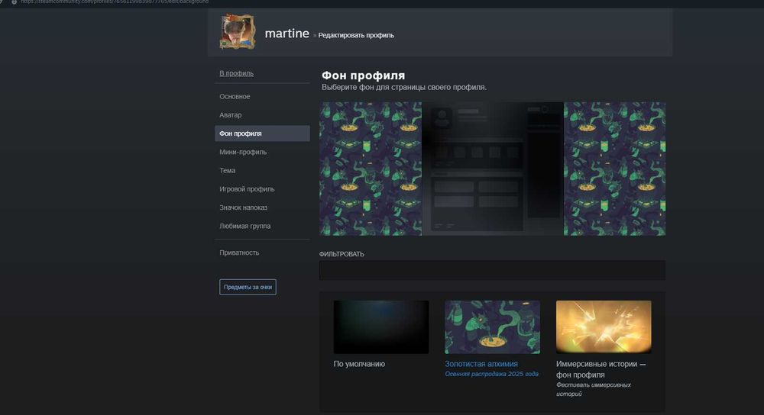
Task: Open the martine profile name link
Action: pos(287,34)
